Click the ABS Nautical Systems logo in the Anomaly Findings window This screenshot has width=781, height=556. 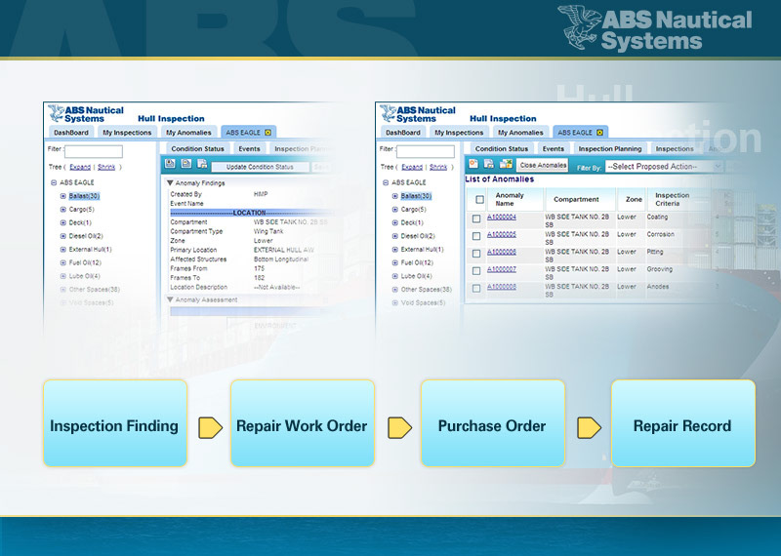click(x=86, y=114)
